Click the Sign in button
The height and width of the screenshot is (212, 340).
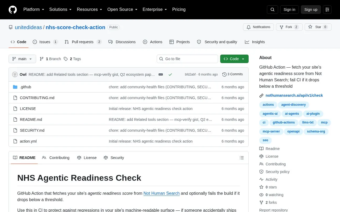coord(289,10)
